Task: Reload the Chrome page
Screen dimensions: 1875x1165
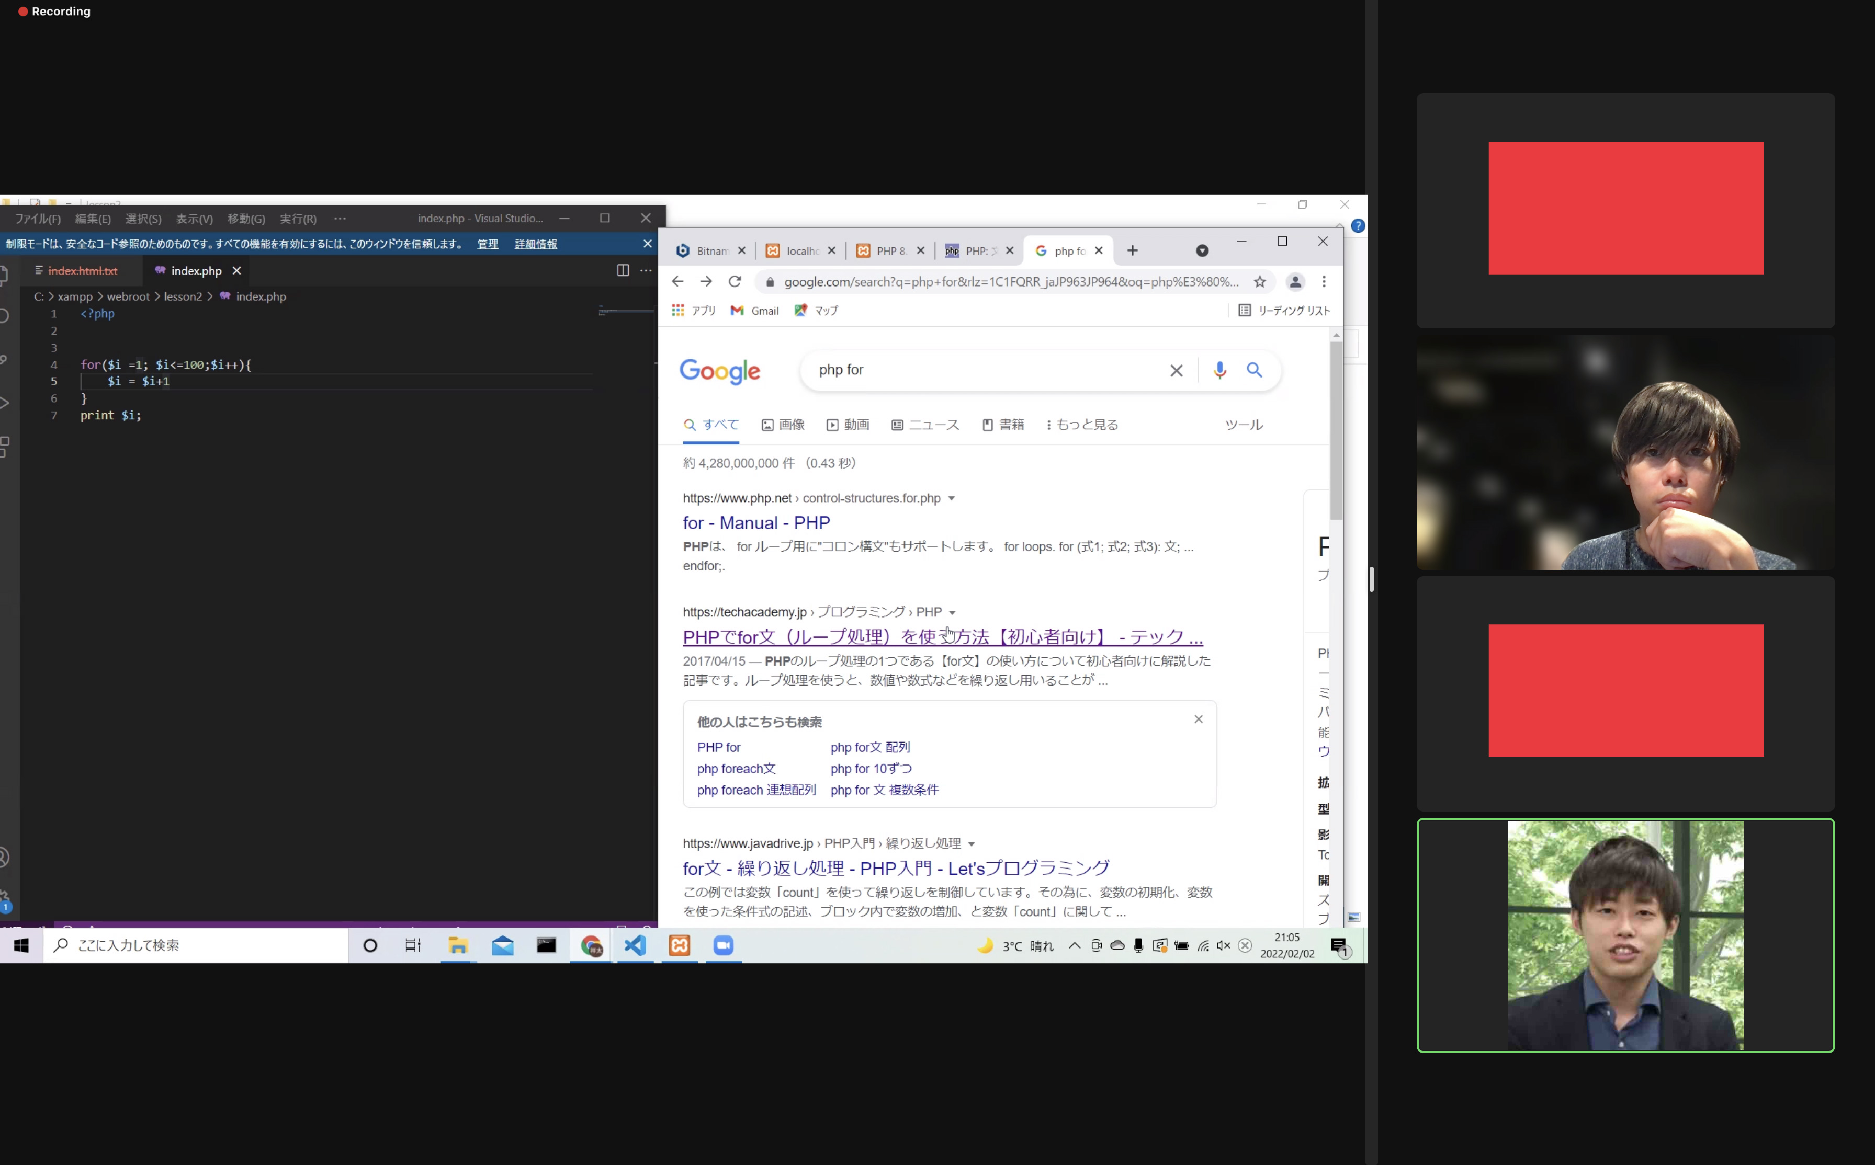Action: point(735,282)
